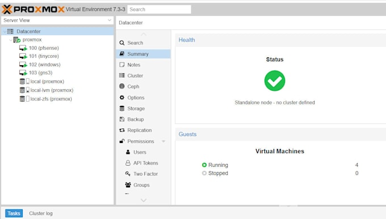Click the gear icon beside Options
Viewport: 386px width, 219px height.
(122, 98)
